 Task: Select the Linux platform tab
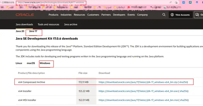(19, 63)
